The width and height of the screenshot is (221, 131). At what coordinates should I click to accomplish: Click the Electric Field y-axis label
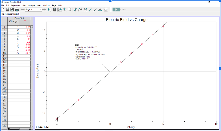pyautogui.click(x=38, y=71)
